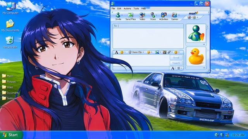Screen dimensions: 248x139
Task: Open the Activities icon
Action: click(164, 15)
